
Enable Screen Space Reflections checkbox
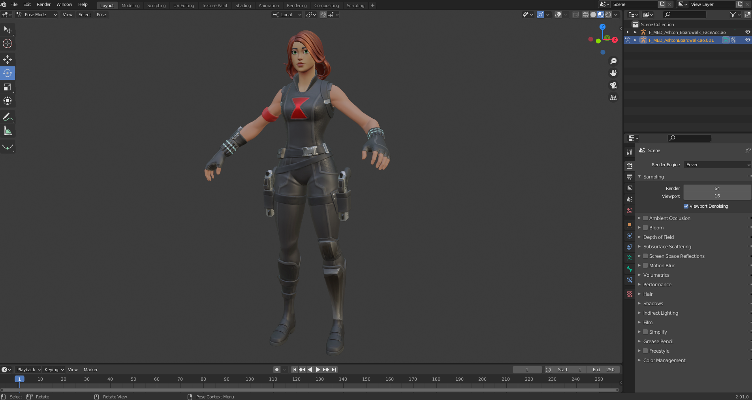point(645,256)
